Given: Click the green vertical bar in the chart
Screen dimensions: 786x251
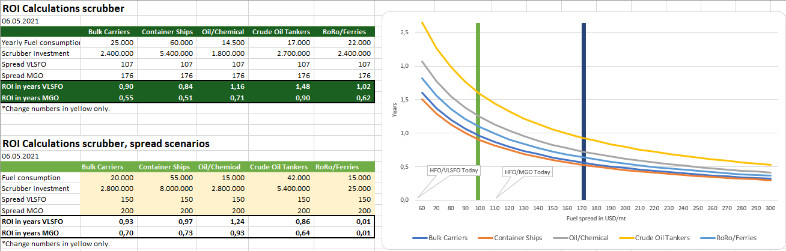Looking at the screenshot, I should [x=478, y=111].
